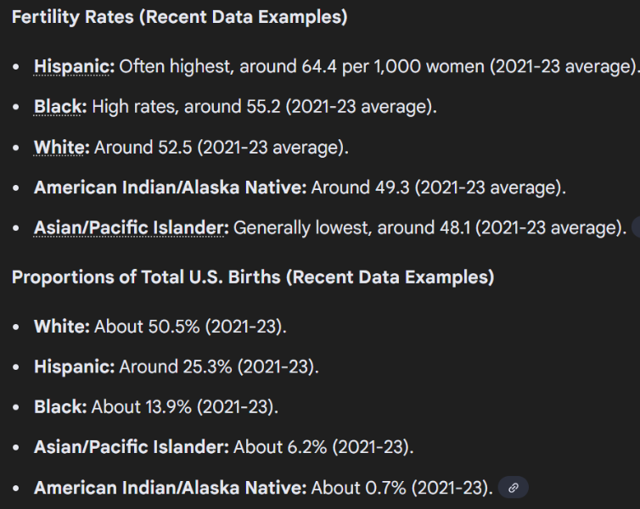Click the Proportions of Total U.S. Births heading

(252, 277)
